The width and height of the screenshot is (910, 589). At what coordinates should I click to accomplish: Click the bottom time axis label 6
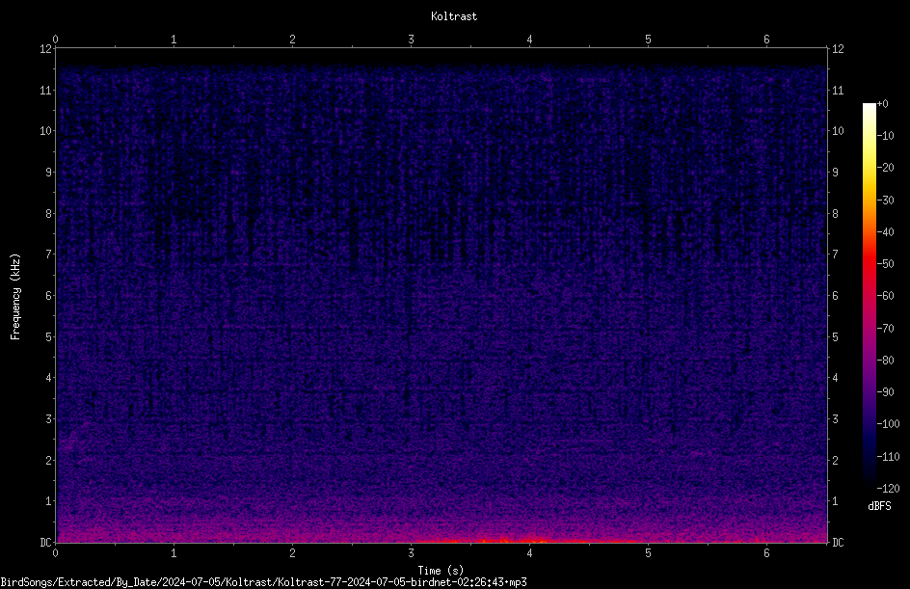pos(766,553)
